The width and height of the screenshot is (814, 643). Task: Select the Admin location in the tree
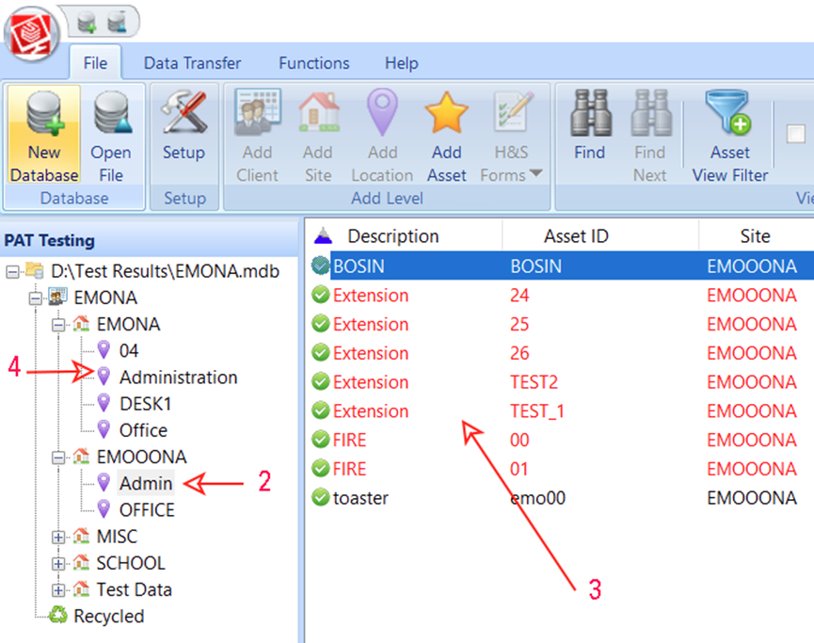(146, 483)
